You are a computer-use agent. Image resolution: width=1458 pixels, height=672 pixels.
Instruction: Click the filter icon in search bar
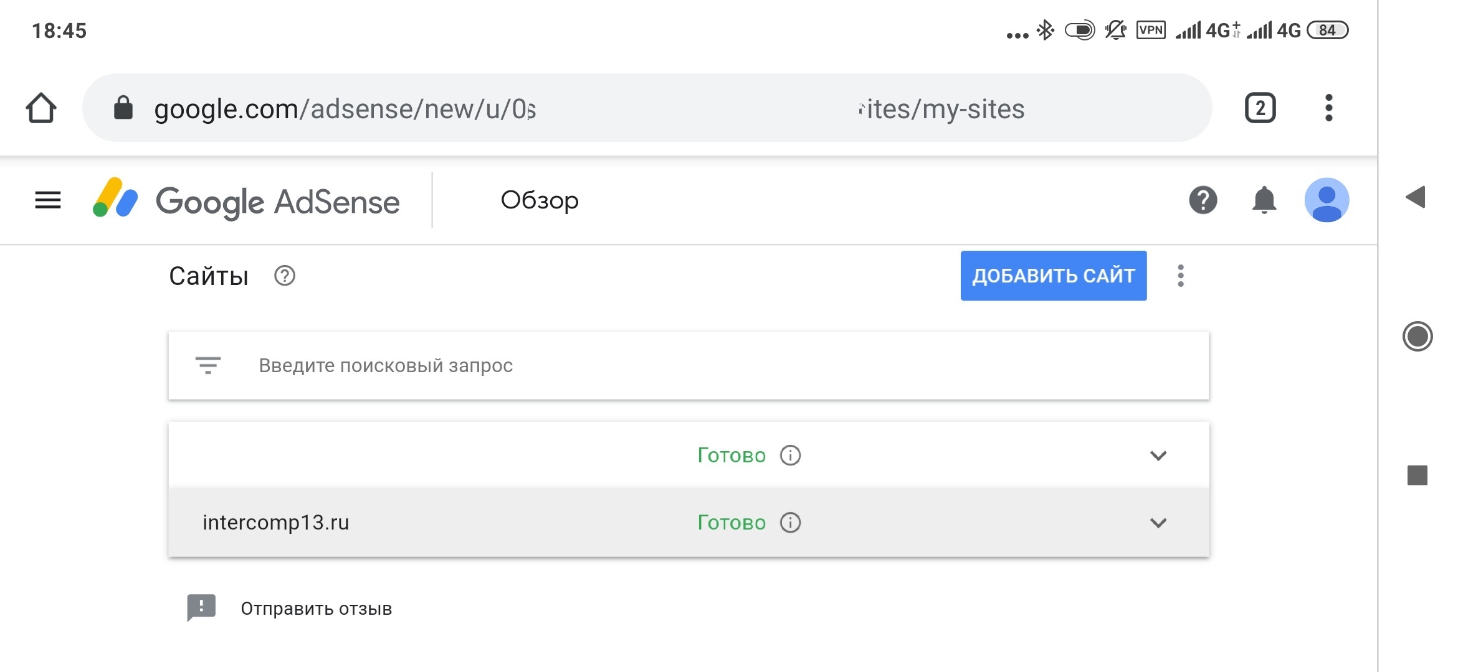[208, 365]
